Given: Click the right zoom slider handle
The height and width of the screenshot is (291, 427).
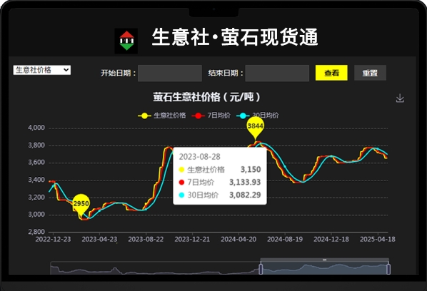Looking at the screenshot, I should [388, 269].
